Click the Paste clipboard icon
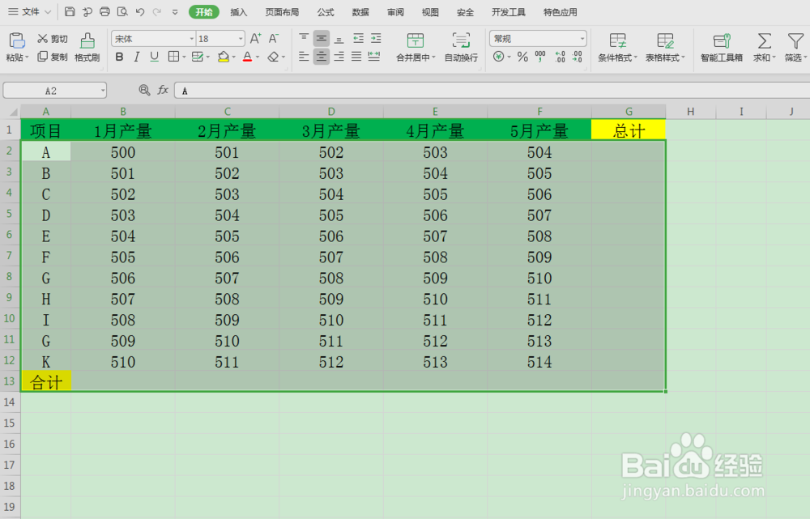Image resolution: width=810 pixels, height=519 pixels. coord(17,40)
